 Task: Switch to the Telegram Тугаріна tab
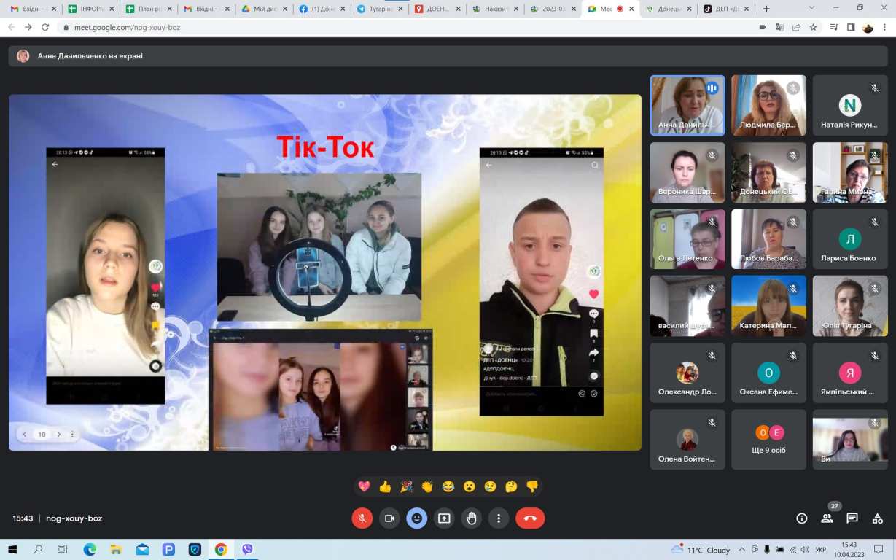point(378,9)
